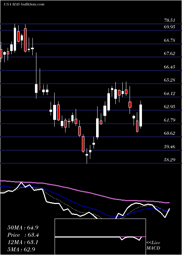Click the MACD indicator panel box
Image resolution: width=182 pixels, height=255 pixels.
click(100, 237)
